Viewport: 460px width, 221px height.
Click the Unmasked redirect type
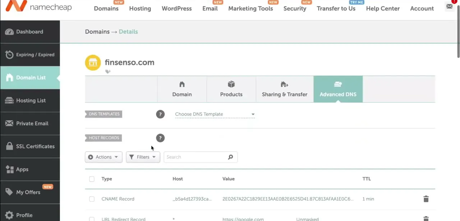(307, 219)
